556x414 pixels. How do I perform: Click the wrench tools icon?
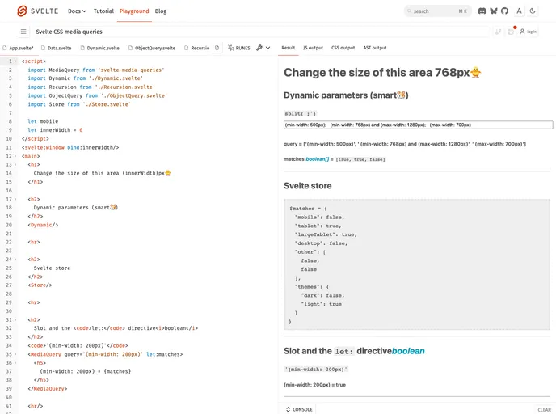pyautogui.click(x=259, y=48)
